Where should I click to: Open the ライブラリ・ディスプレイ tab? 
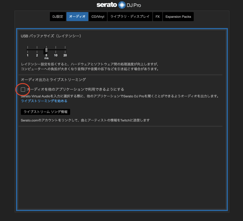click(x=130, y=17)
